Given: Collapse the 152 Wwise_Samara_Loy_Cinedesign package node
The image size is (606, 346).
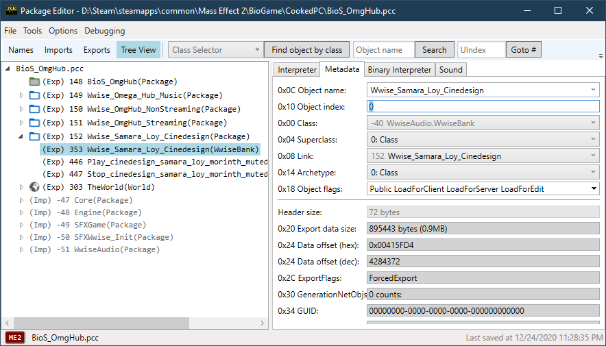Looking at the screenshot, I should tap(21, 136).
